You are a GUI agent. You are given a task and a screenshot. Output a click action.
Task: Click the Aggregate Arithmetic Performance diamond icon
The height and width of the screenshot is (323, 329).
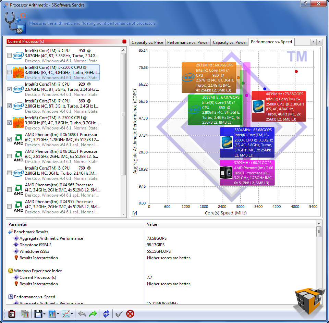(16, 238)
